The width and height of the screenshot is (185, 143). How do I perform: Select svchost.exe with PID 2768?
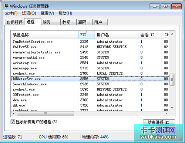coord(90,73)
